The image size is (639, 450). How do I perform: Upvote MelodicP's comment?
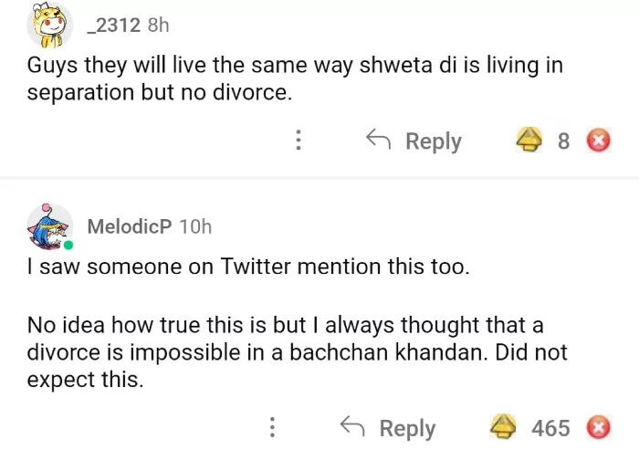point(502,427)
